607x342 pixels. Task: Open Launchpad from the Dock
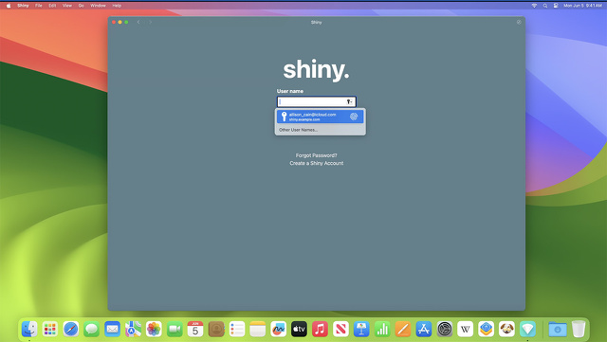coord(50,330)
